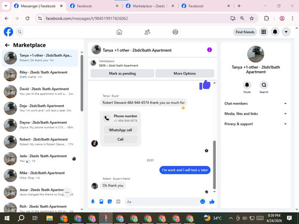Search in the conversation with the magnifier icon

[x=264, y=85]
